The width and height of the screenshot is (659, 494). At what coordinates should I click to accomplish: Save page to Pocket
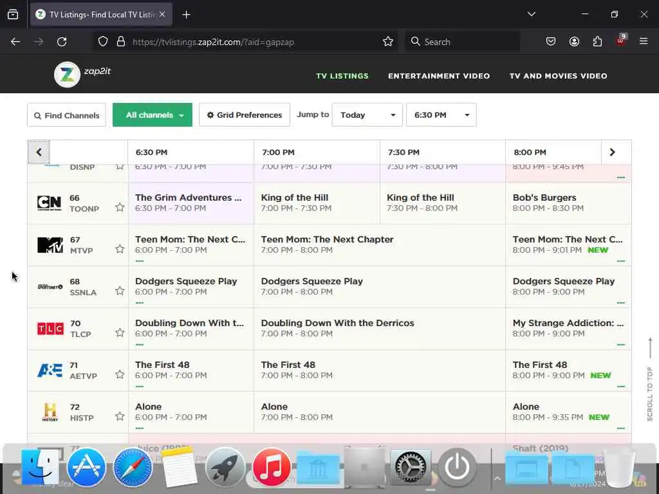[x=551, y=42]
